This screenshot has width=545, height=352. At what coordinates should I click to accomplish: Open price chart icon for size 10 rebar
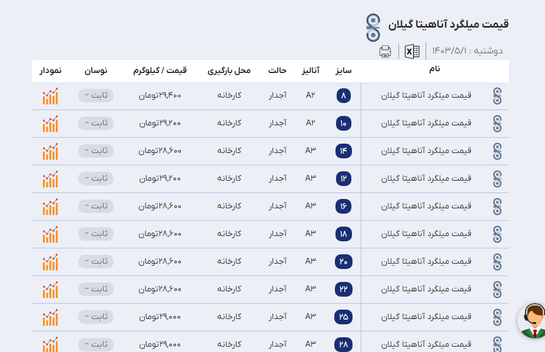tap(50, 124)
